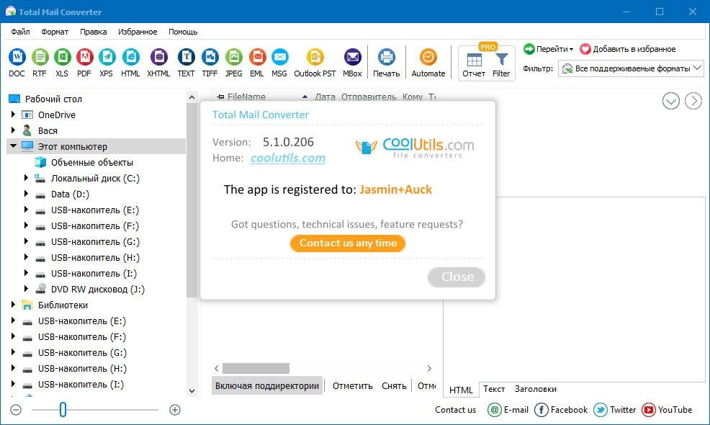Export to Outlook PST icon
This screenshot has width=710, height=425.
coord(315,57)
